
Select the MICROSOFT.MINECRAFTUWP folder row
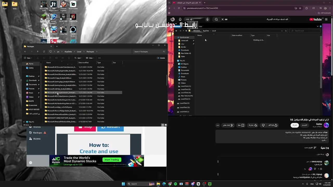pyautogui.click(x=83, y=118)
